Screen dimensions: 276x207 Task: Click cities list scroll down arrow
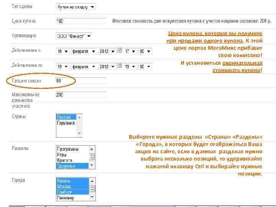pos(92,197)
